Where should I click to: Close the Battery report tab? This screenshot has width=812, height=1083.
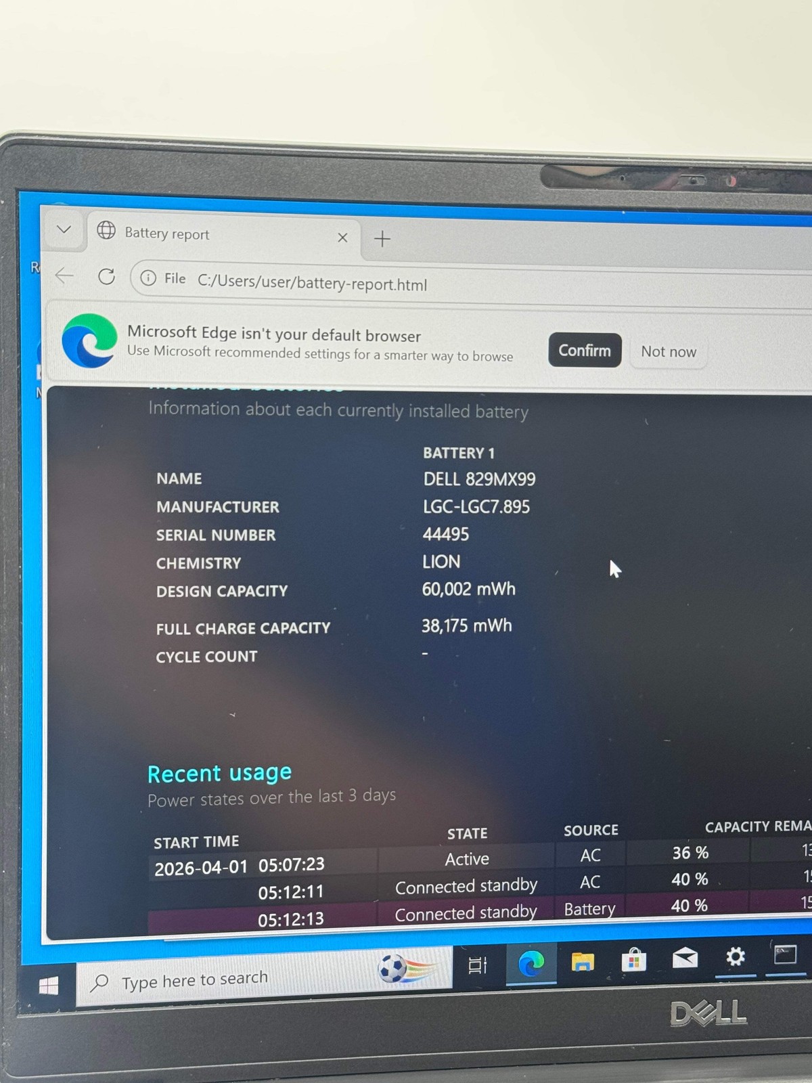342,238
